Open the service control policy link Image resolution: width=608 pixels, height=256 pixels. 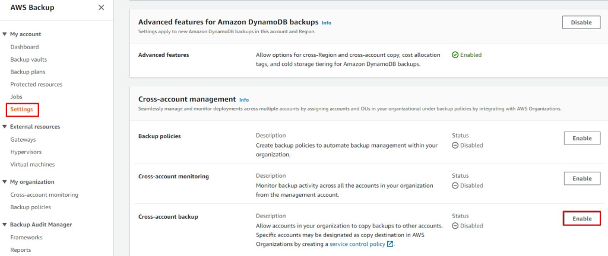coord(357,244)
